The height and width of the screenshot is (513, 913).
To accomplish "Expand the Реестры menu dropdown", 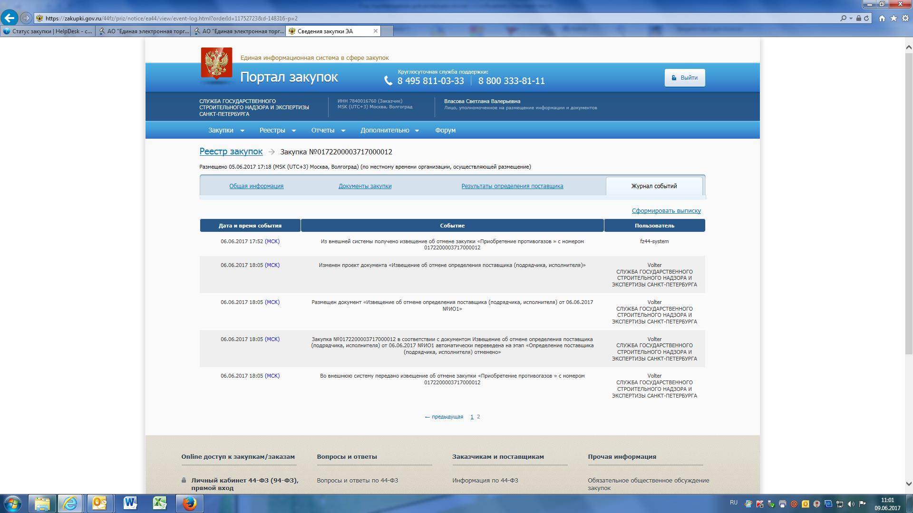I will (277, 130).
